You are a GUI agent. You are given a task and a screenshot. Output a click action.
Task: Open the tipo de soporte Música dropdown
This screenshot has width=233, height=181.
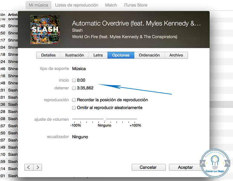click(x=79, y=69)
